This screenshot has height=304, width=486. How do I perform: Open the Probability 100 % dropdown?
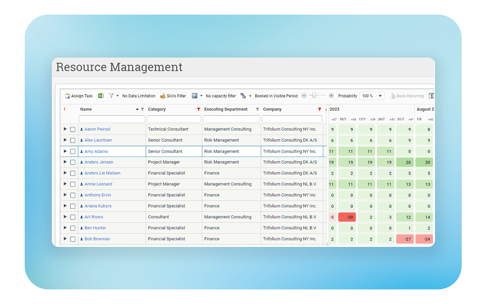[371, 96]
